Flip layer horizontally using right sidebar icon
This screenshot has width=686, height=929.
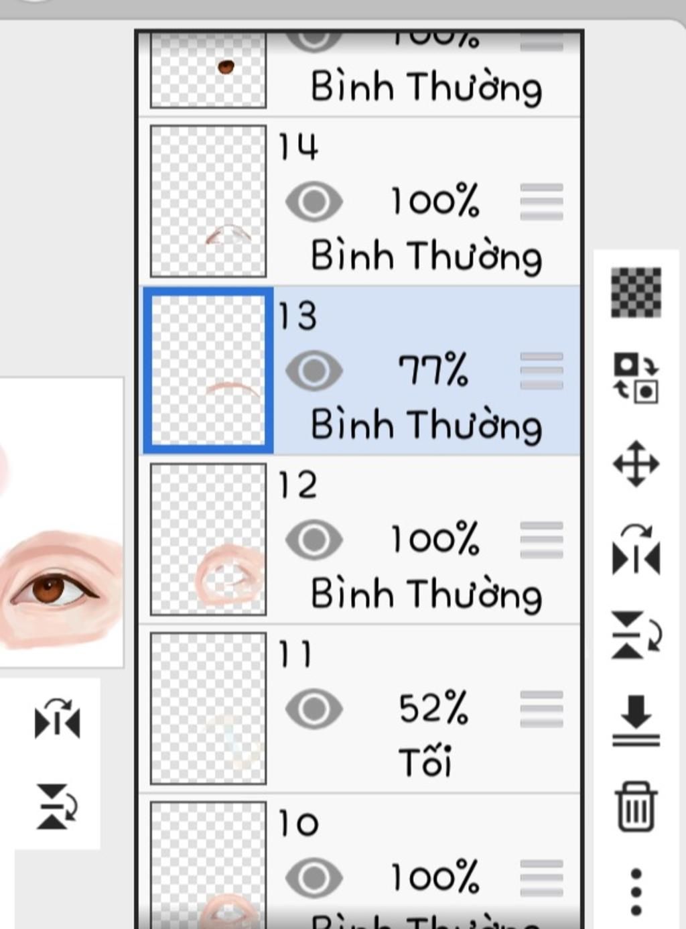(x=636, y=550)
